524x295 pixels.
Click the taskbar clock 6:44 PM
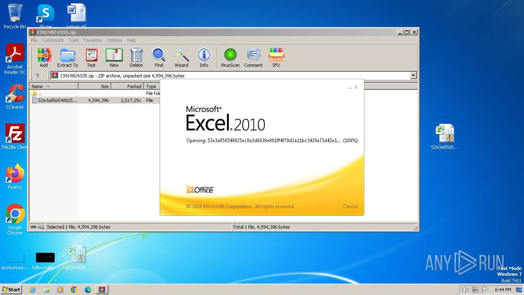click(x=503, y=290)
